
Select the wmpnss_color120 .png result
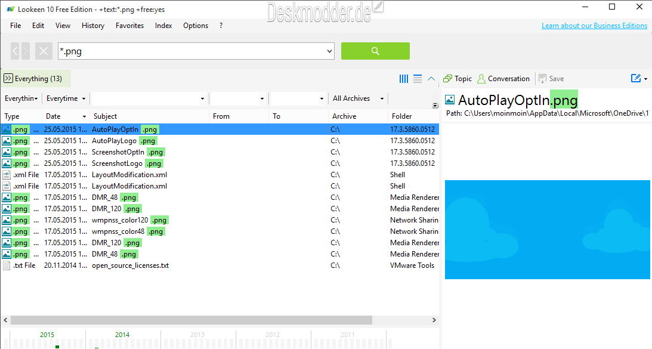220,220
